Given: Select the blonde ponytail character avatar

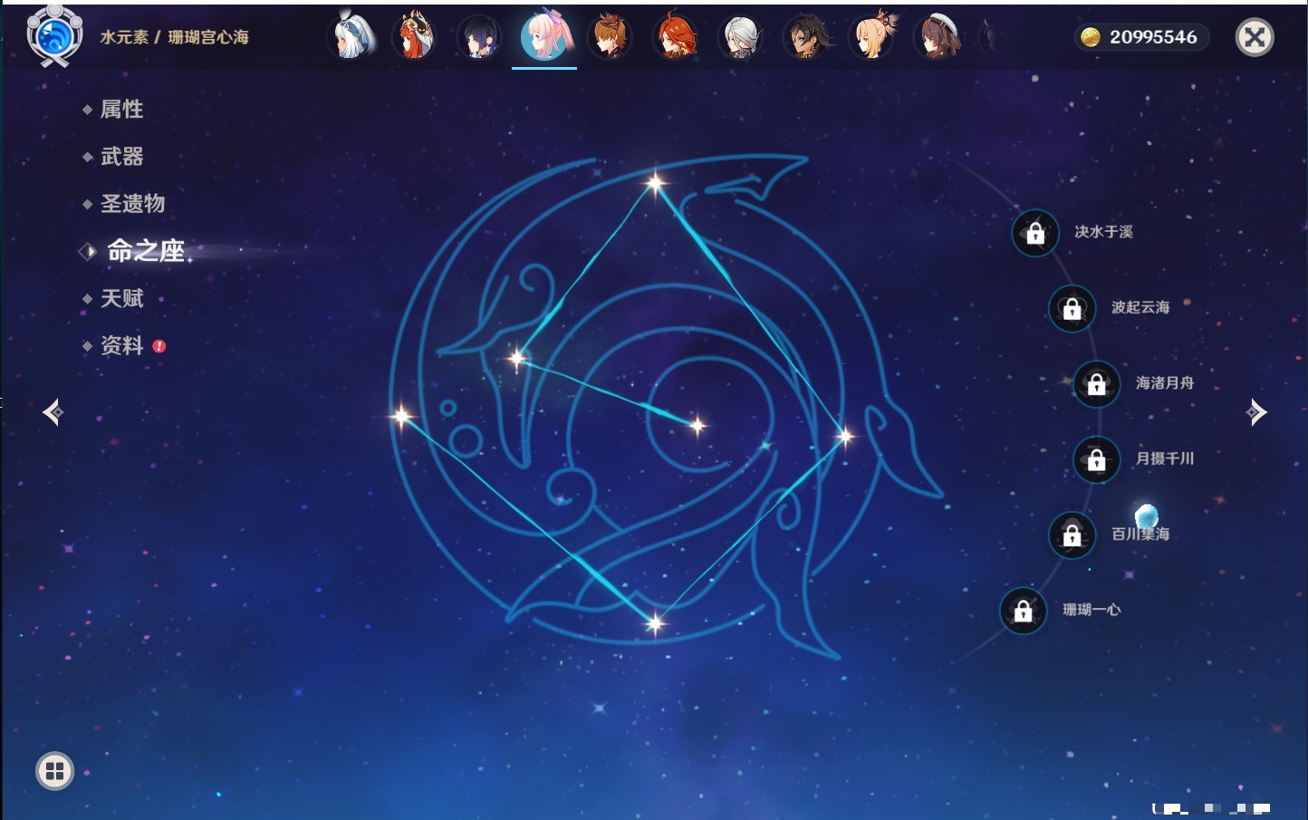Looking at the screenshot, I should (x=872, y=37).
